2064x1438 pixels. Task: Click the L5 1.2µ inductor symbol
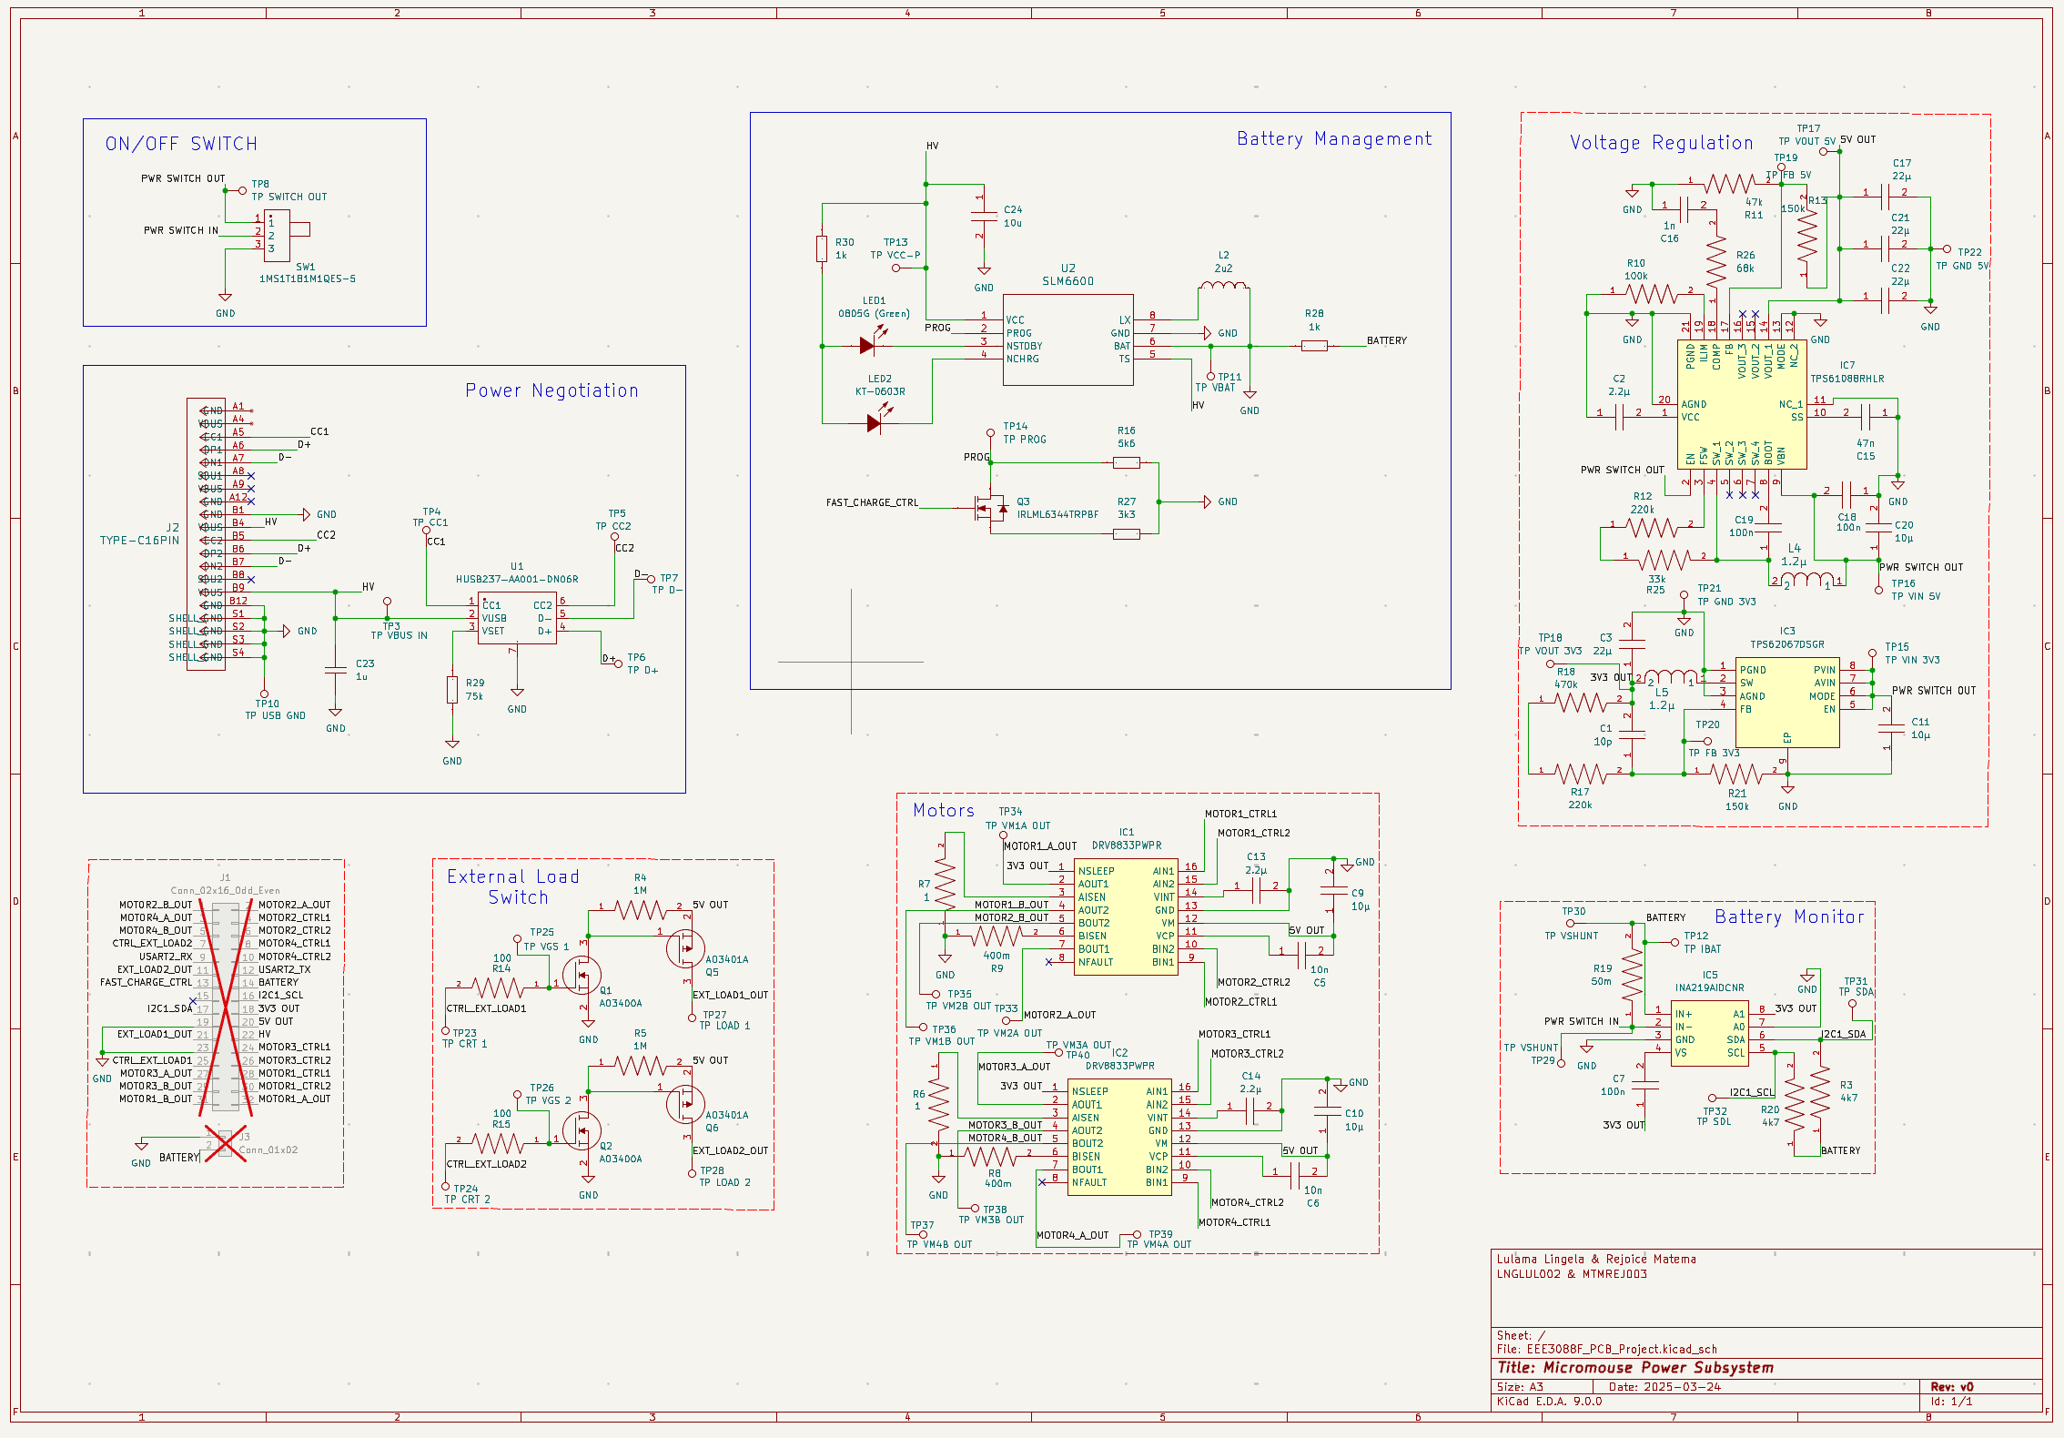tap(1671, 676)
